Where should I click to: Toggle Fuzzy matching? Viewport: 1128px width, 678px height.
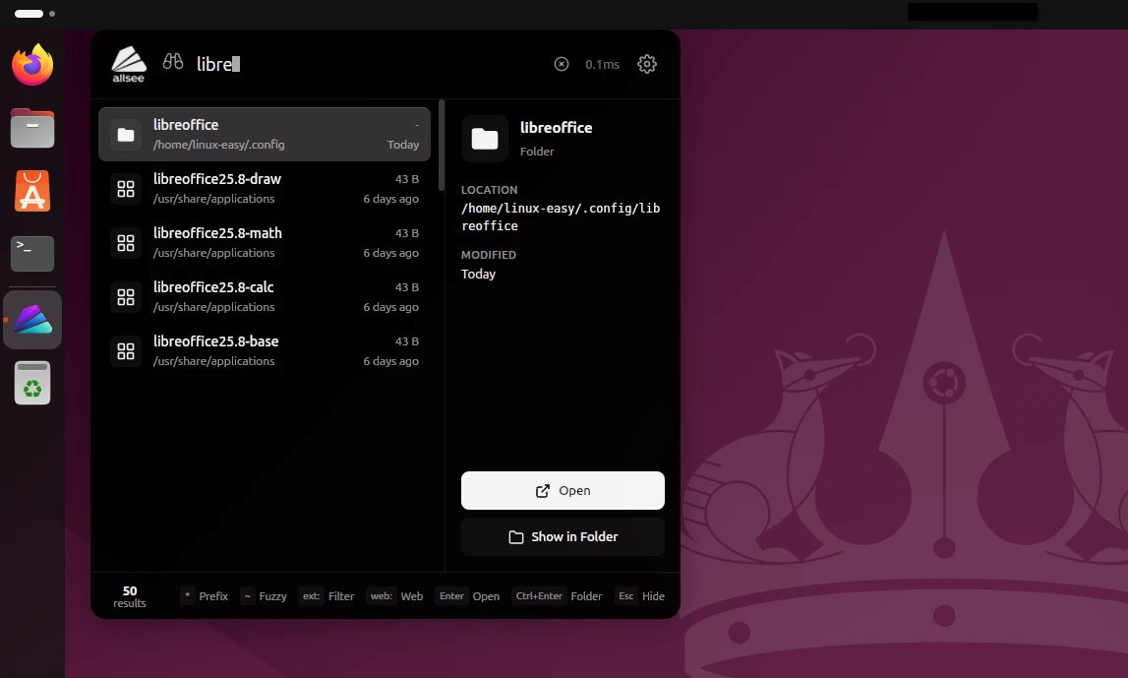click(x=265, y=595)
